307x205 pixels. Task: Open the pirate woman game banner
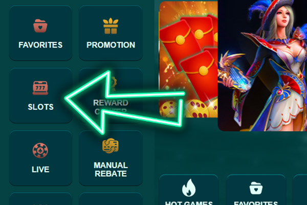coord(262,66)
